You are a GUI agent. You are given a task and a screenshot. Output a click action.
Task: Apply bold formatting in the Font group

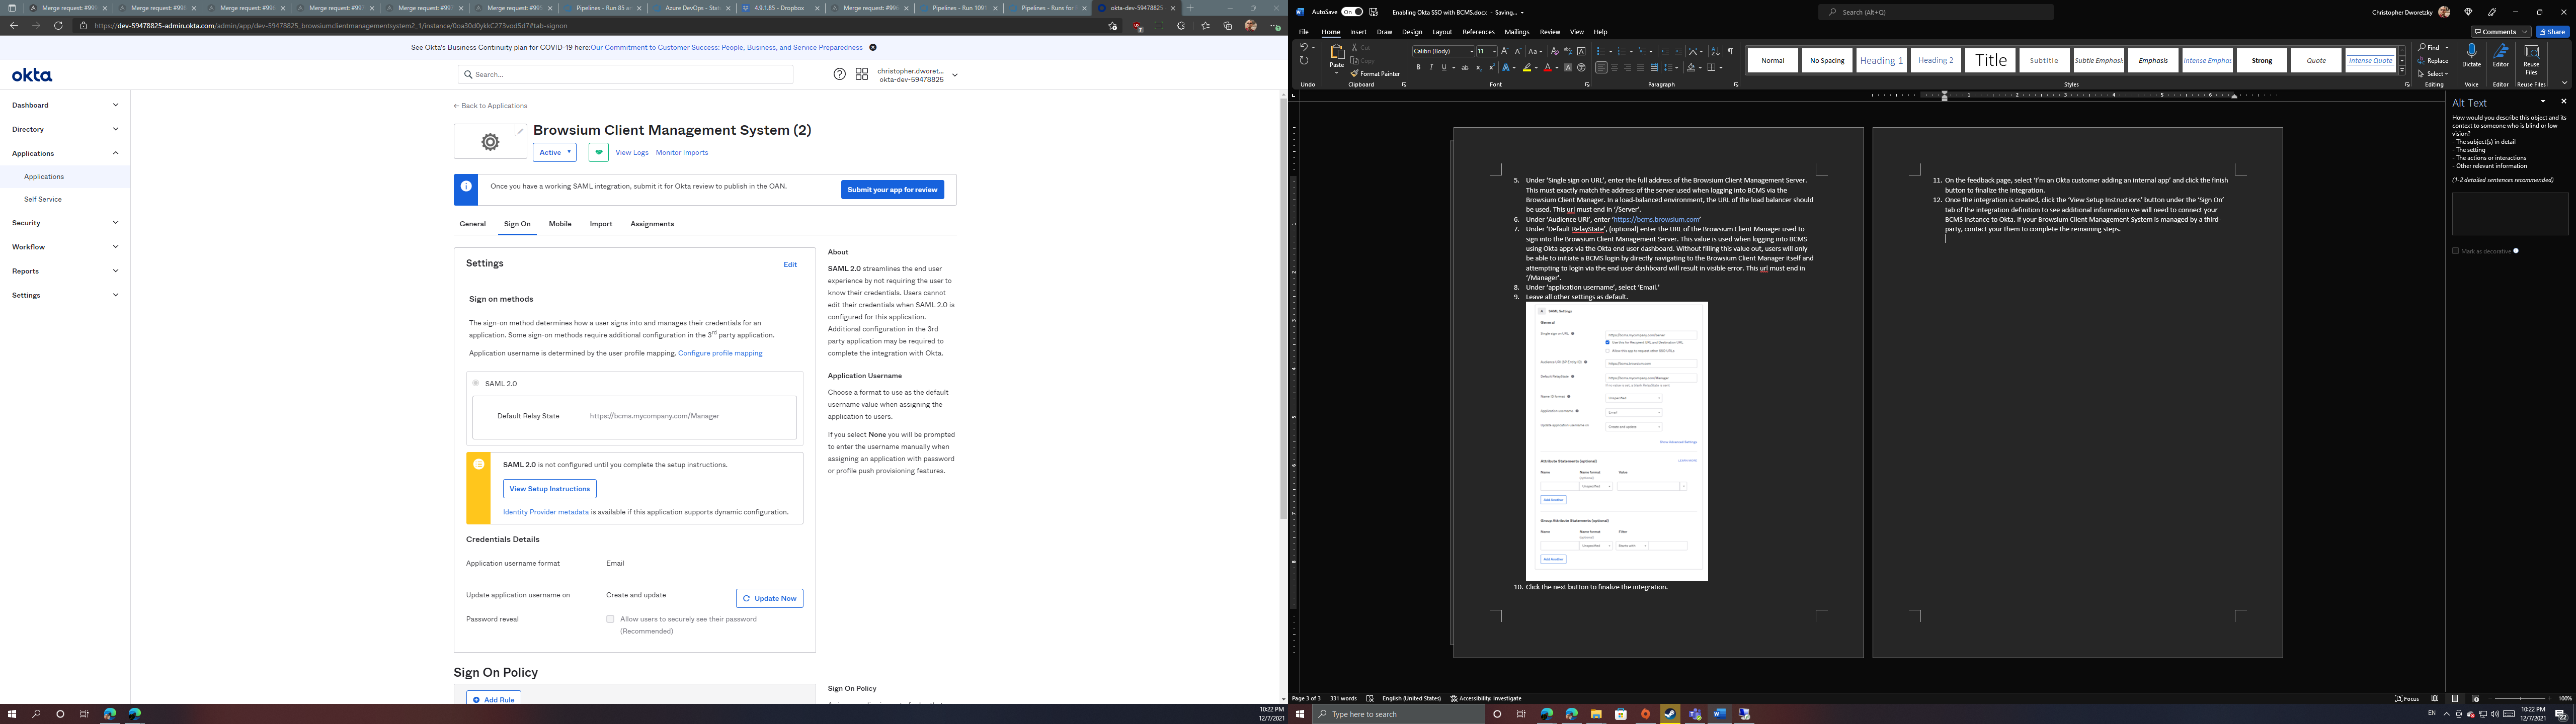(1418, 66)
